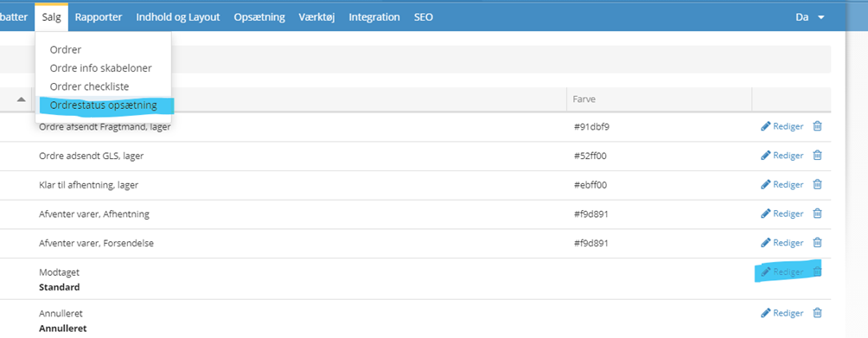This screenshot has height=338, width=868.
Task: Open the Salg menu tab
Action: coord(52,17)
